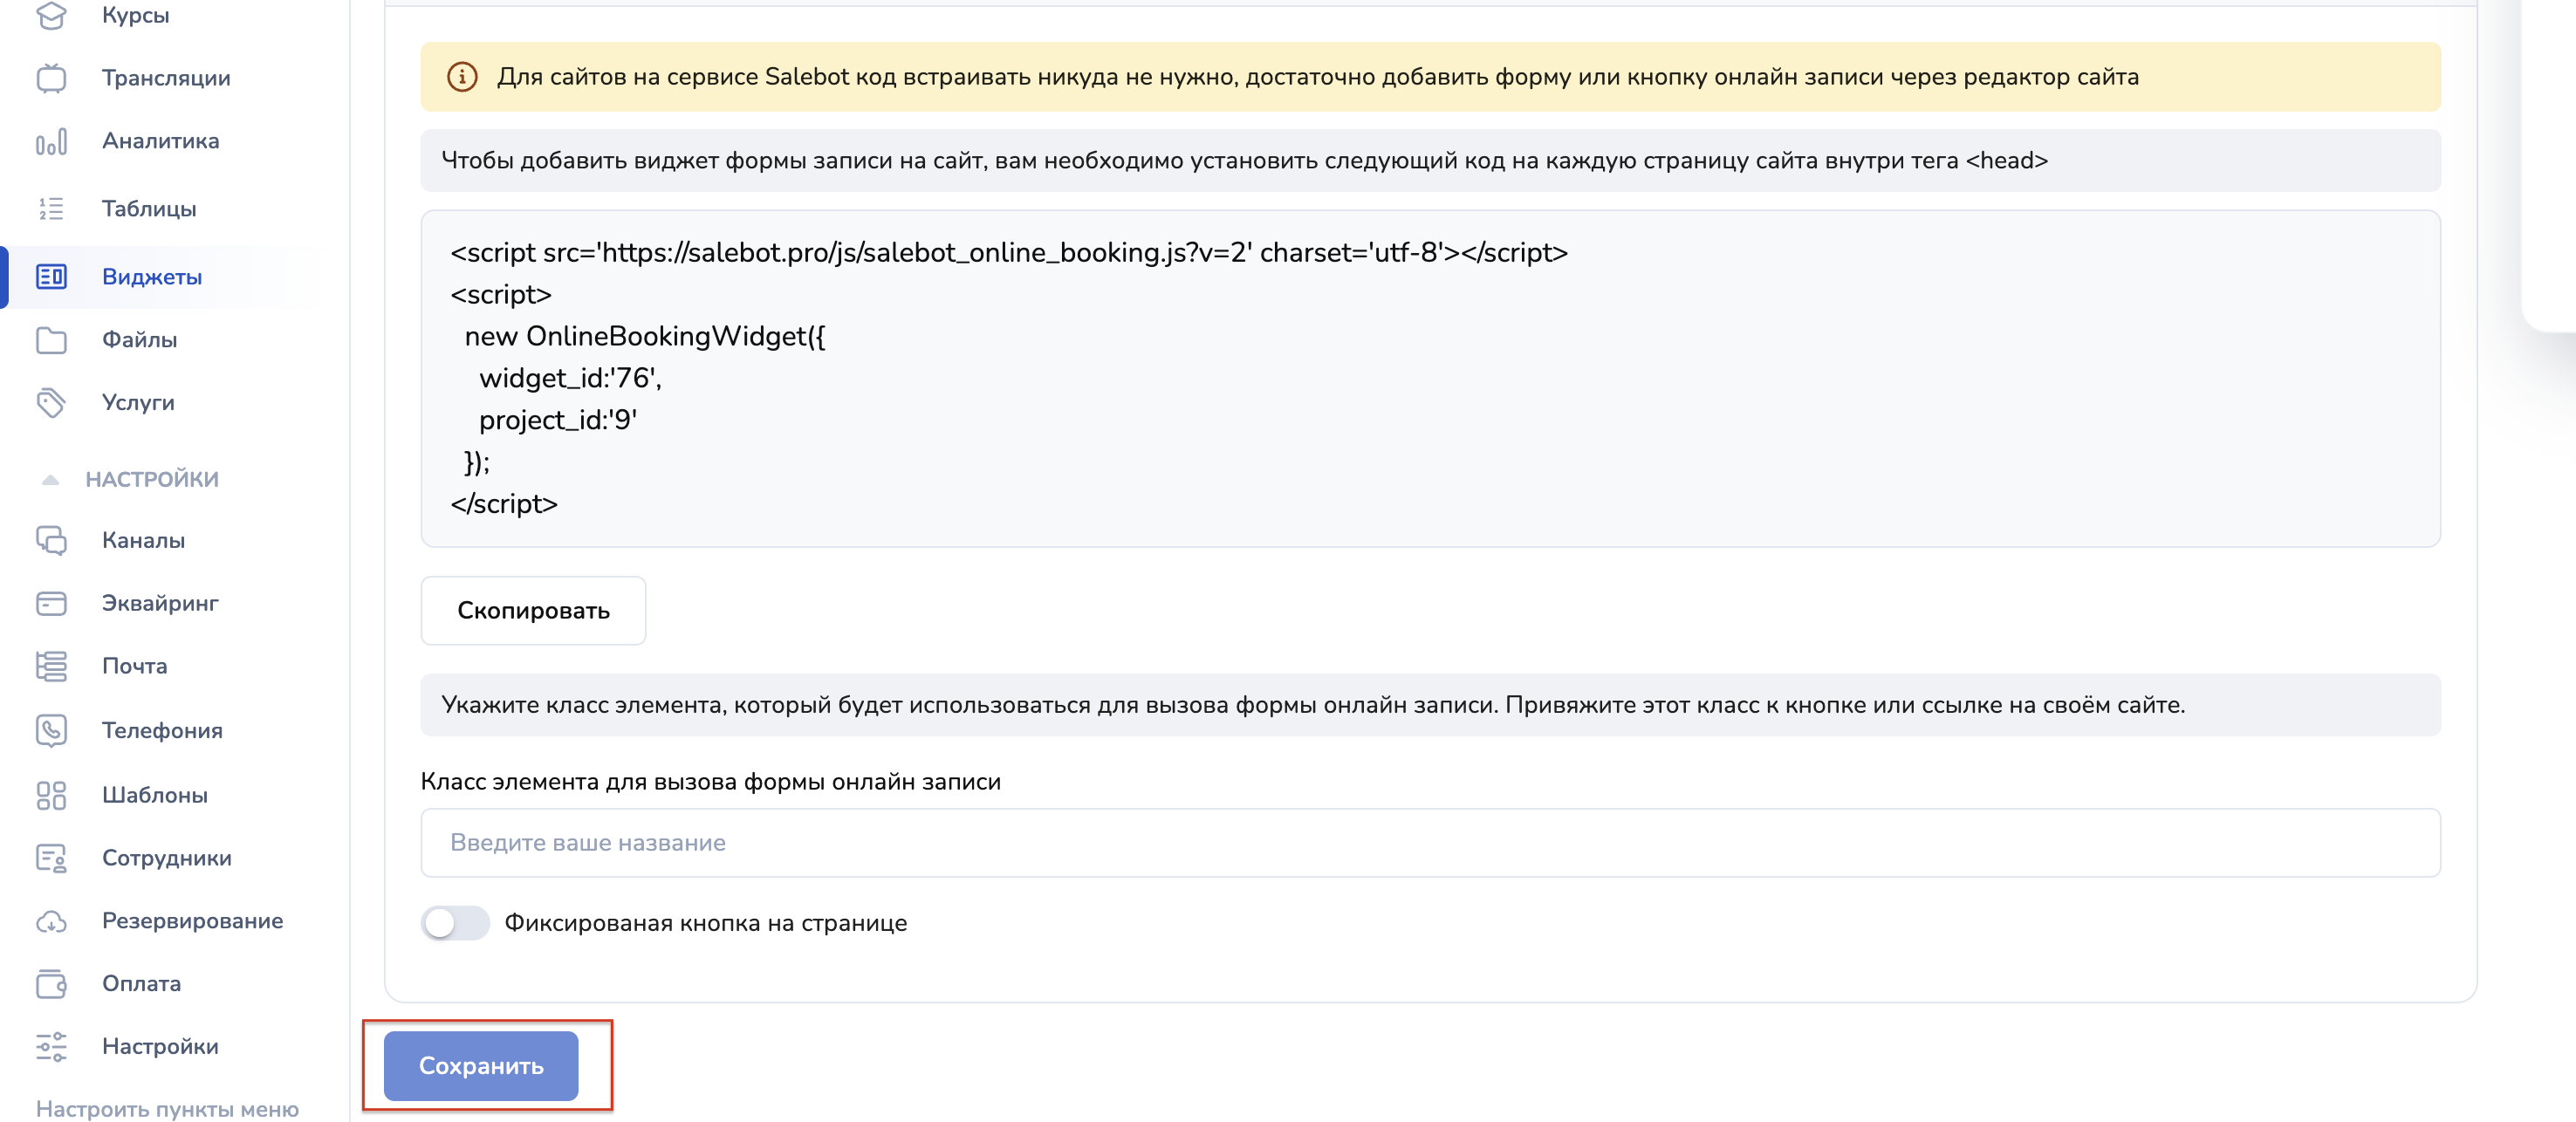Screen dimensions: 2576x1122
Task: Click the Сохранить button
Action: tap(481, 1066)
